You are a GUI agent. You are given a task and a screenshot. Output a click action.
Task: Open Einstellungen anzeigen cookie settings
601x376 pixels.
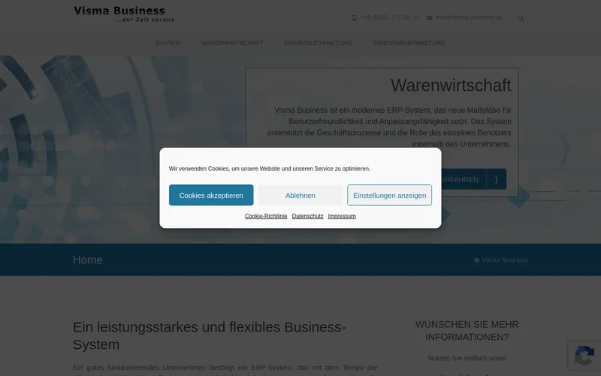[x=389, y=195]
